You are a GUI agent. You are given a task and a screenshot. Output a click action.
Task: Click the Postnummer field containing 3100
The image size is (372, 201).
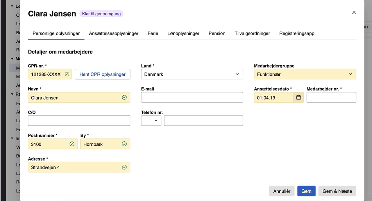tap(53, 144)
